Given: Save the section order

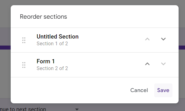Looking at the screenshot, I should [x=163, y=90].
